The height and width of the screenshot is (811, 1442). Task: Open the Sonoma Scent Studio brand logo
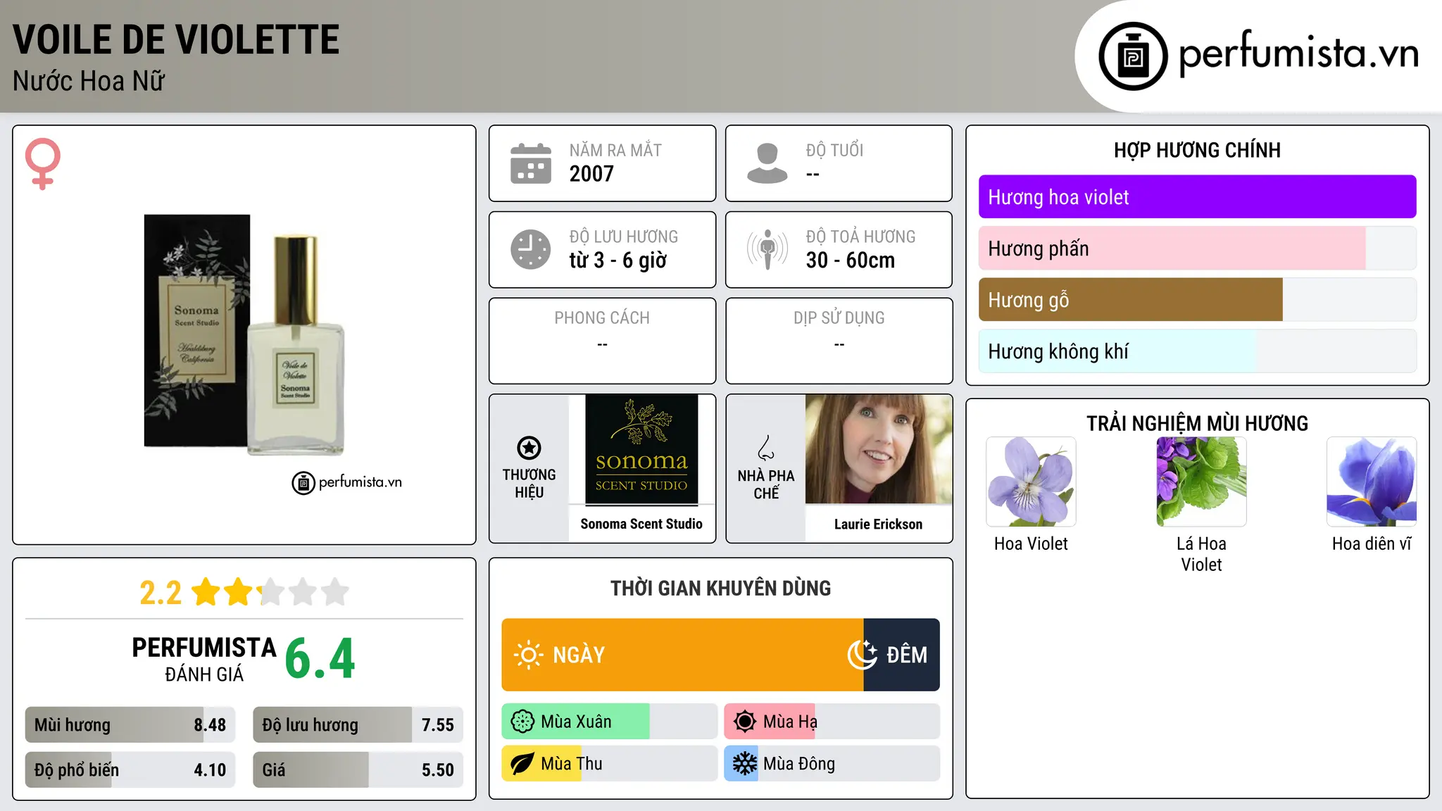pos(641,450)
